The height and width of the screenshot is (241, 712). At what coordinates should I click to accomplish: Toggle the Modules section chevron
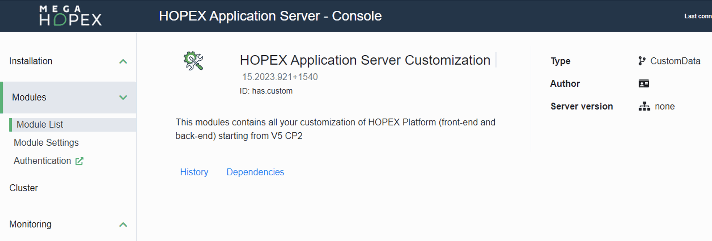pyautogui.click(x=123, y=98)
